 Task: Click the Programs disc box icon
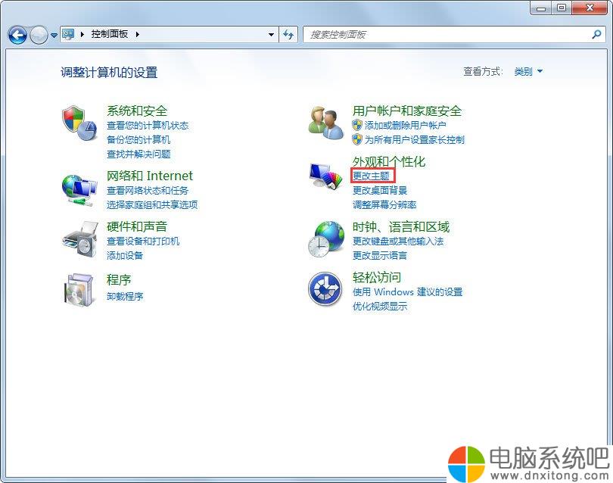(x=79, y=290)
